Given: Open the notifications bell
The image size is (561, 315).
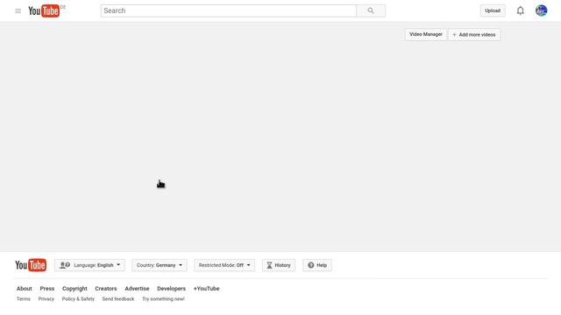Looking at the screenshot, I should 520,10.
